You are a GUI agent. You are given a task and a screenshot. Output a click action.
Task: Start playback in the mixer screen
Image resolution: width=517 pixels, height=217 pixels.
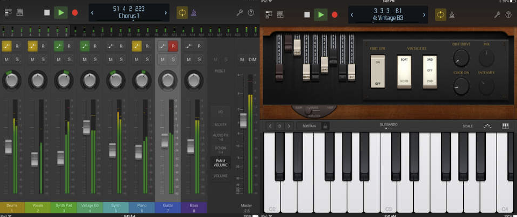pyautogui.click(x=61, y=12)
